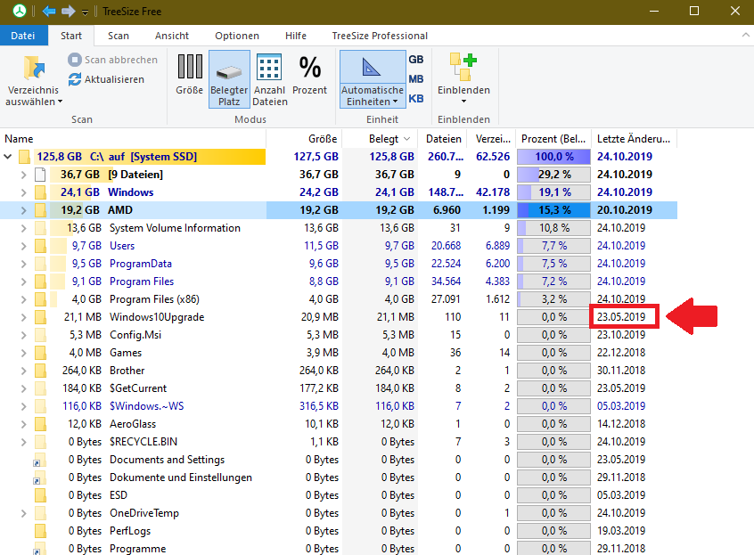Expand the ProgramData folder node
754x555 pixels.
coord(23,264)
